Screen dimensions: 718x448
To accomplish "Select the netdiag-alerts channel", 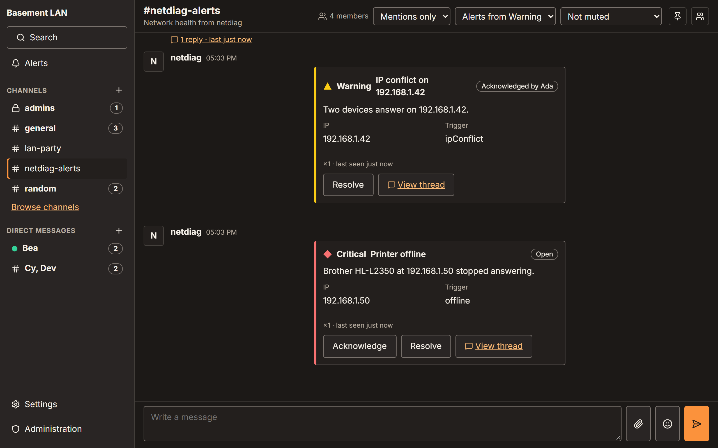I will point(67,168).
